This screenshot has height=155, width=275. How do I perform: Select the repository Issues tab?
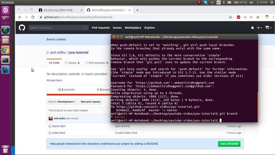pos(72,63)
